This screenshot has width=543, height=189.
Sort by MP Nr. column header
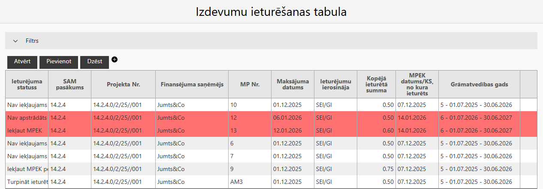pos(250,84)
